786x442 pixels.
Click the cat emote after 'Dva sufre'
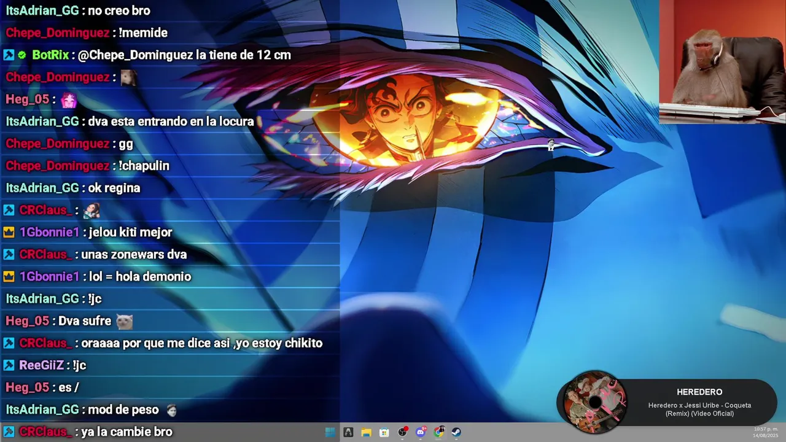(125, 321)
